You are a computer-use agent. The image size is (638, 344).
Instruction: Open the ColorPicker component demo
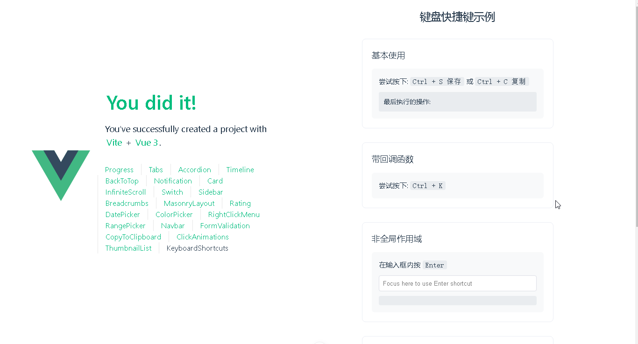(x=174, y=214)
